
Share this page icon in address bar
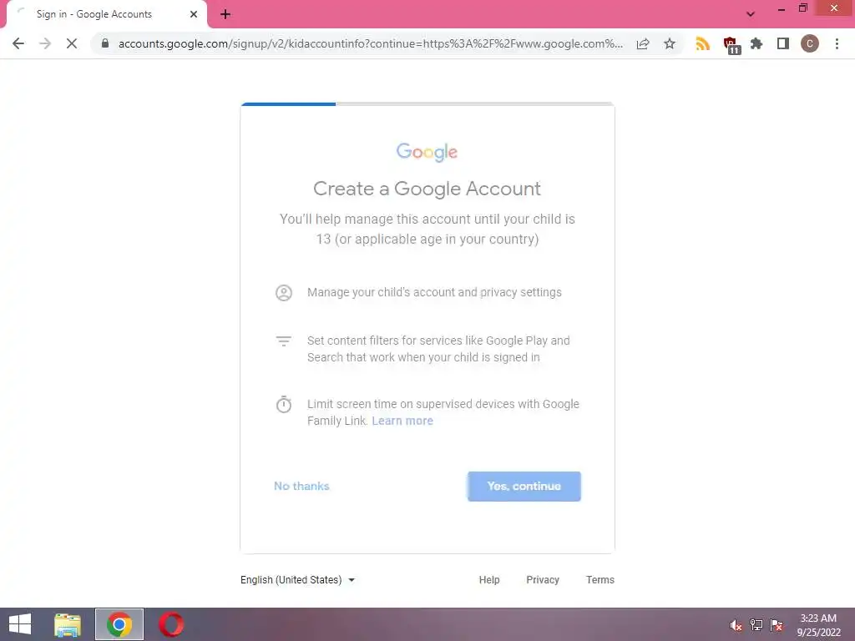pos(643,43)
